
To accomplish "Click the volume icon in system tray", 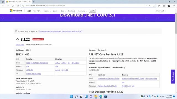I will [x=163, y=97].
